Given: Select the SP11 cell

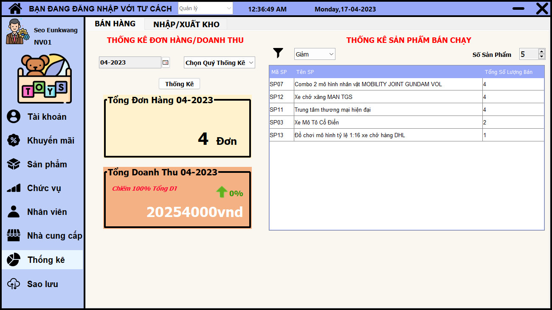Looking at the screenshot, I should coord(282,110).
